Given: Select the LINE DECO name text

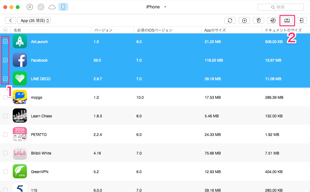Looking at the screenshot, I should [41, 79].
